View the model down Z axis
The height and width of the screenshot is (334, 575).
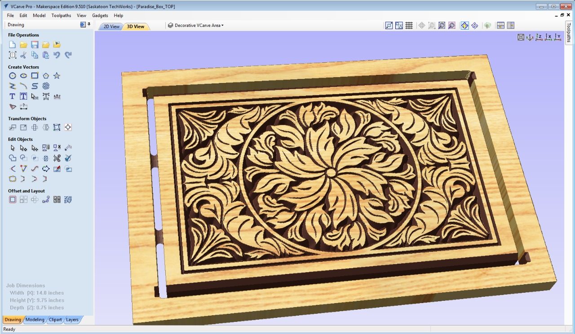click(539, 37)
